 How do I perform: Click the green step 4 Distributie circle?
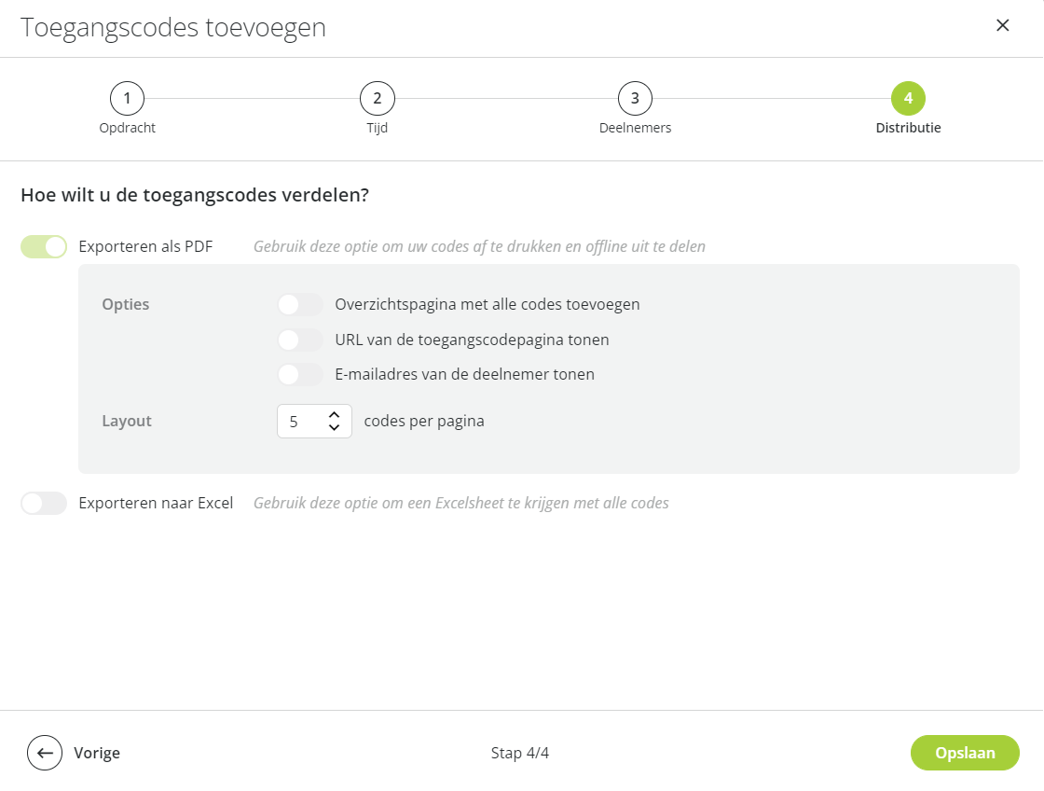tap(908, 99)
